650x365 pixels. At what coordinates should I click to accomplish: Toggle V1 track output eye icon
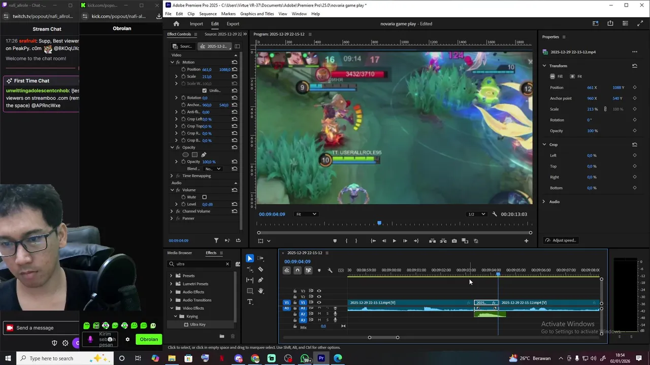[319, 303]
